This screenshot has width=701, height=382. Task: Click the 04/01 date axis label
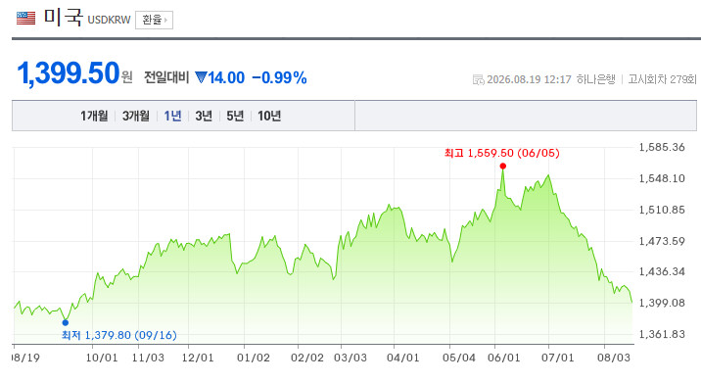point(402,358)
